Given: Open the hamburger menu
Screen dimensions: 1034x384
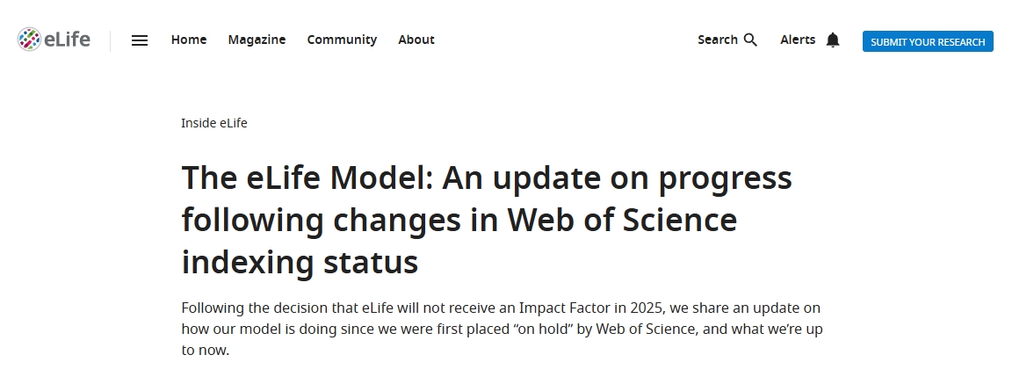Looking at the screenshot, I should click(x=139, y=40).
